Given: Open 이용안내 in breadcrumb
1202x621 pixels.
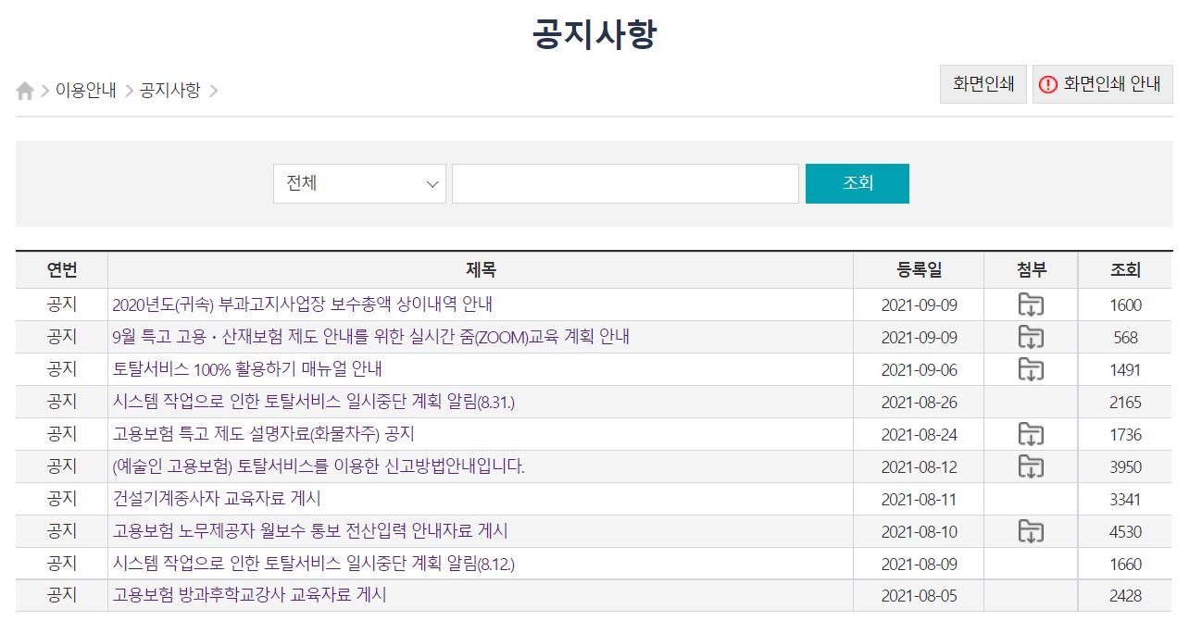Looking at the screenshot, I should point(86,91).
